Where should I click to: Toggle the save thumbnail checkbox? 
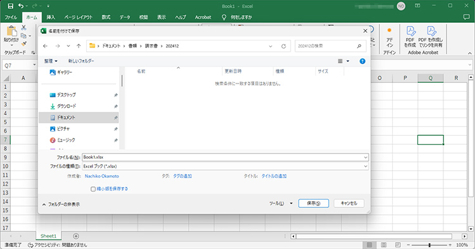pos(93,189)
